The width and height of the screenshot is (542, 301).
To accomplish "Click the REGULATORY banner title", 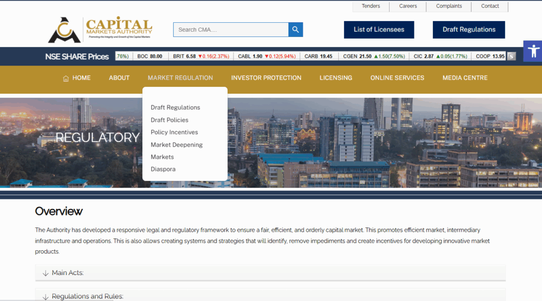I will [x=97, y=138].
